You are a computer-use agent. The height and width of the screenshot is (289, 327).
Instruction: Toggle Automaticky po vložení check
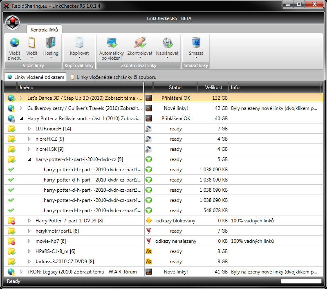tap(111, 43)
